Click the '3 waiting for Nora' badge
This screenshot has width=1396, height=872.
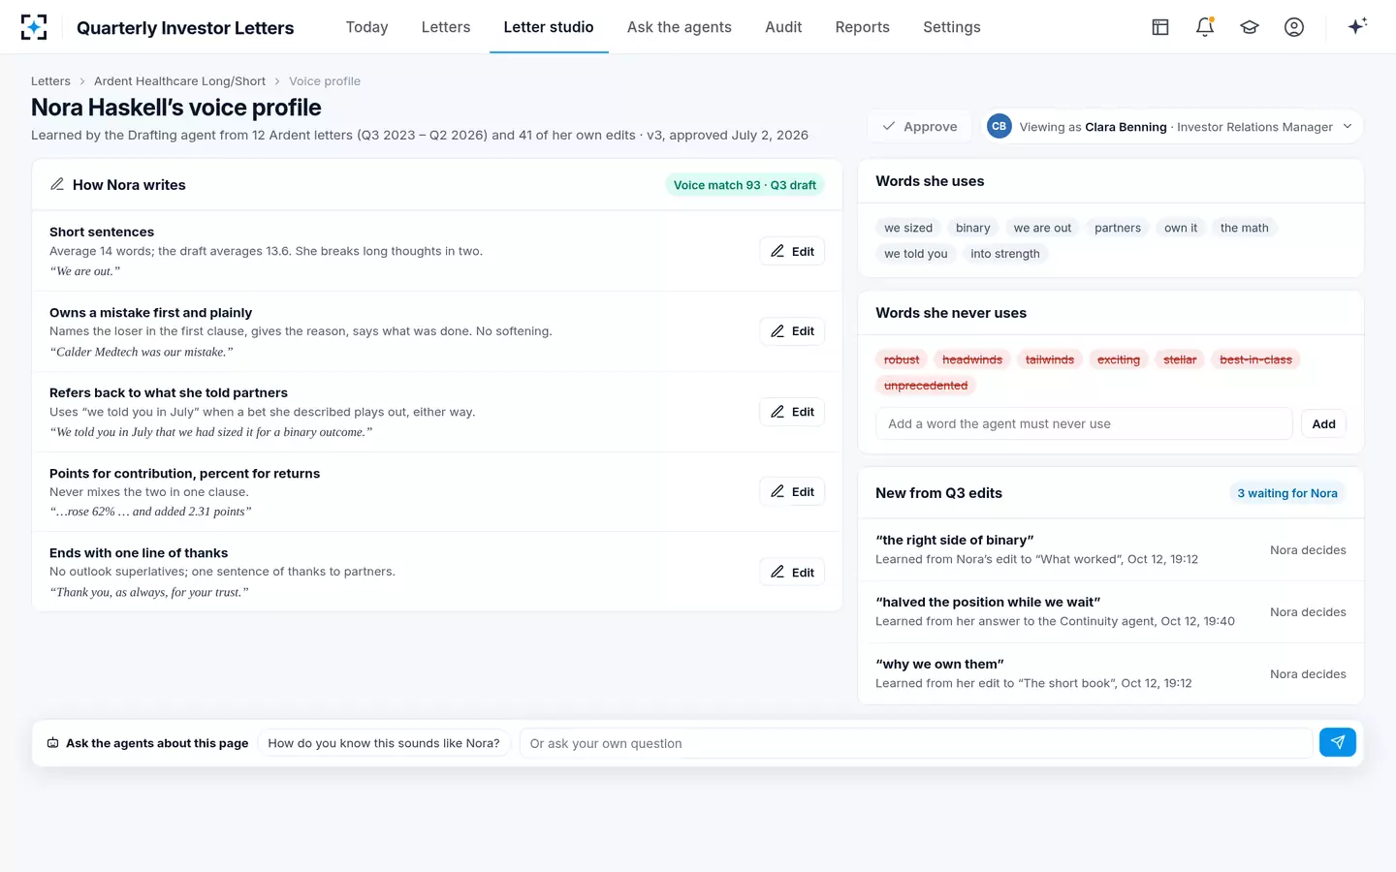(1287, 493)
